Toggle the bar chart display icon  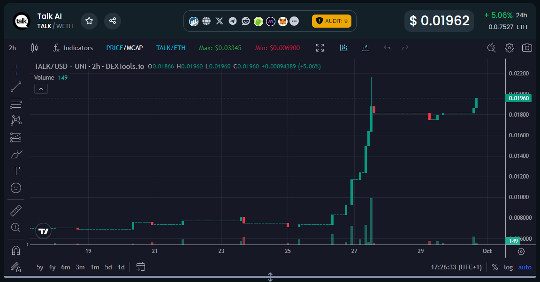point(365,48)
